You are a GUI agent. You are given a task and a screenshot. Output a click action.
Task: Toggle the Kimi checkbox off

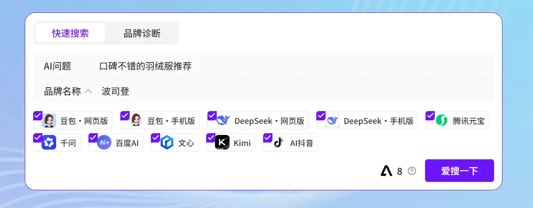pyautogui.click(x=211, y=138)
